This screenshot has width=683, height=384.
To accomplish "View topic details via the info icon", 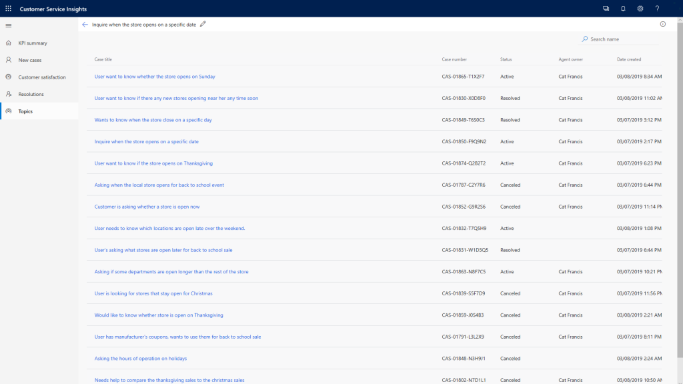I will (662, 23).
